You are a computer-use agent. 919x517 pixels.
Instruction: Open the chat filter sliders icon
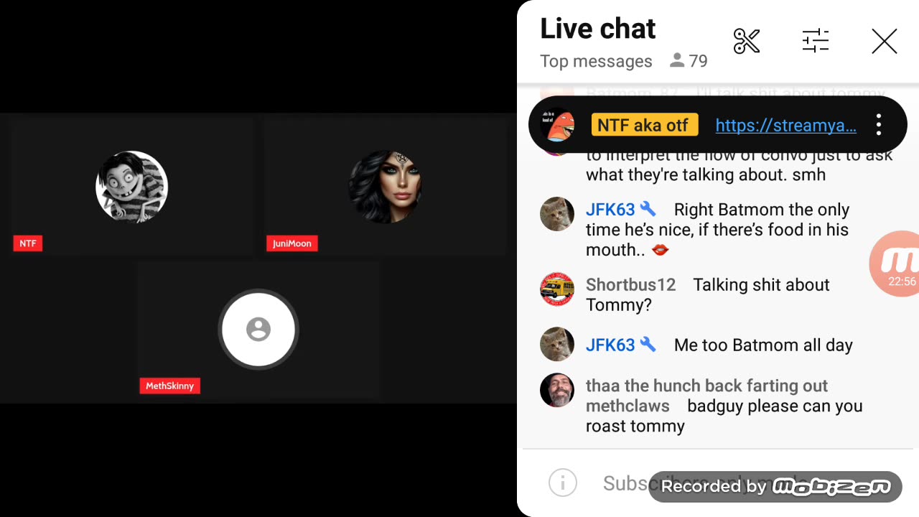816,41
